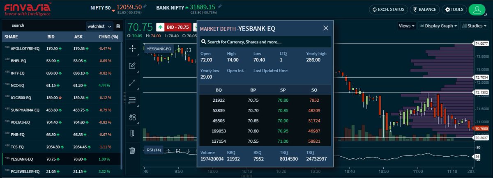Open the TOOLS menu
Image resolution: width=493 pixels, height=178 pixels.
[x=454, y=9]
